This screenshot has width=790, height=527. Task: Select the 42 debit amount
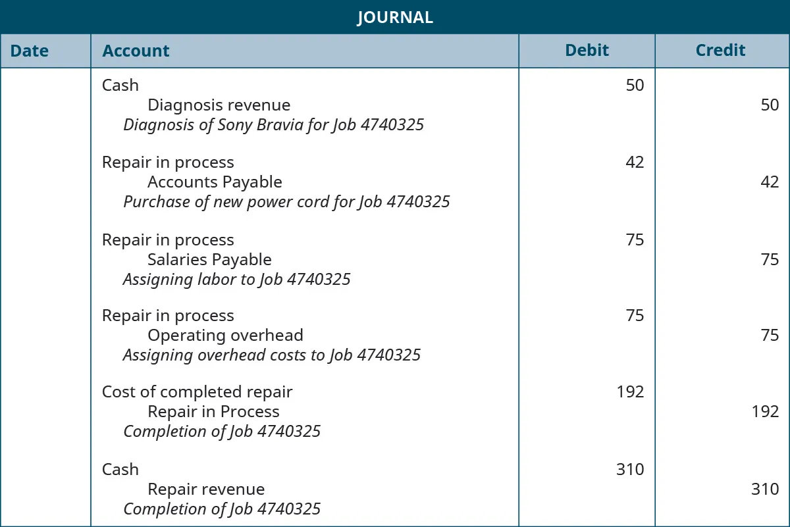pyautogui.click(x=635, y=163)
